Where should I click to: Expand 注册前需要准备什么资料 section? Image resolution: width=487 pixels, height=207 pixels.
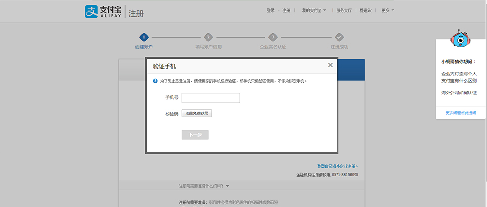pos(204,186)
